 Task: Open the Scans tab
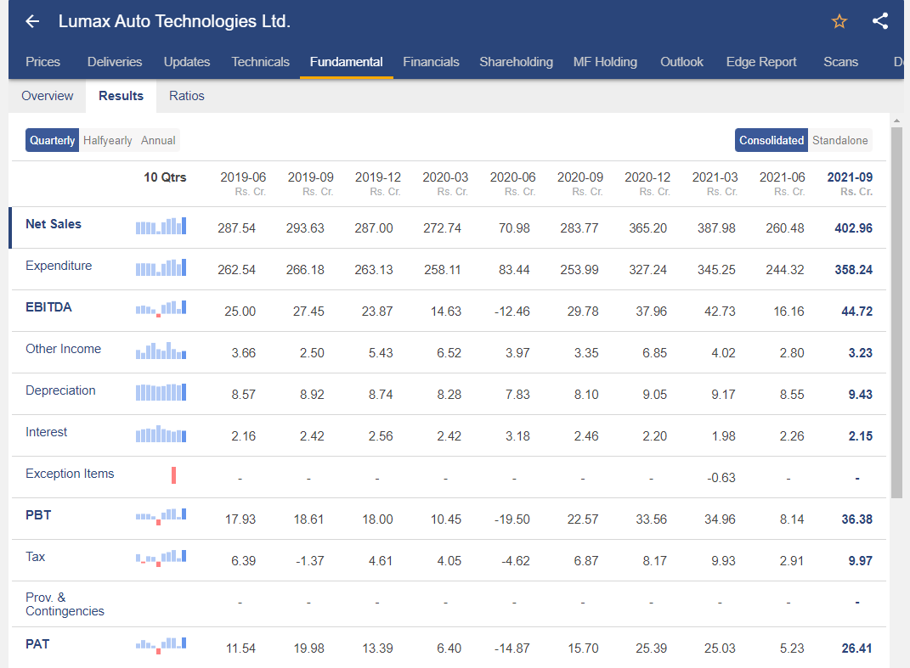[840, 62]
